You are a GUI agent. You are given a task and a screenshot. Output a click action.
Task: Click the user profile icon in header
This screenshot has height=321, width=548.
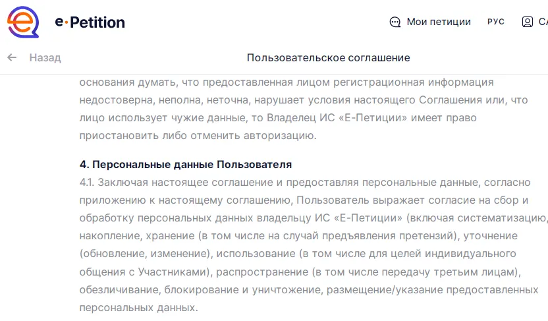coord(527,22)
